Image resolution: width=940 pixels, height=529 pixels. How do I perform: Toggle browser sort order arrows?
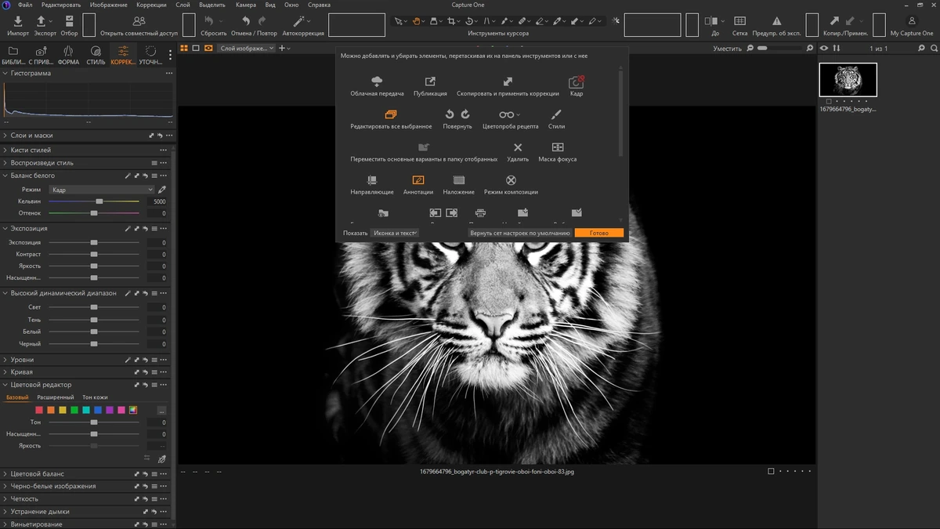click(837, 48)
